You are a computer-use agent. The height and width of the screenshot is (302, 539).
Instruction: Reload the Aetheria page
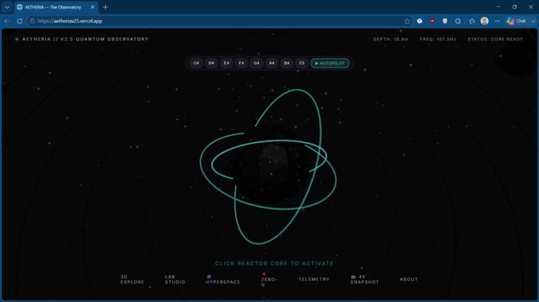click(x=19, y=21)
